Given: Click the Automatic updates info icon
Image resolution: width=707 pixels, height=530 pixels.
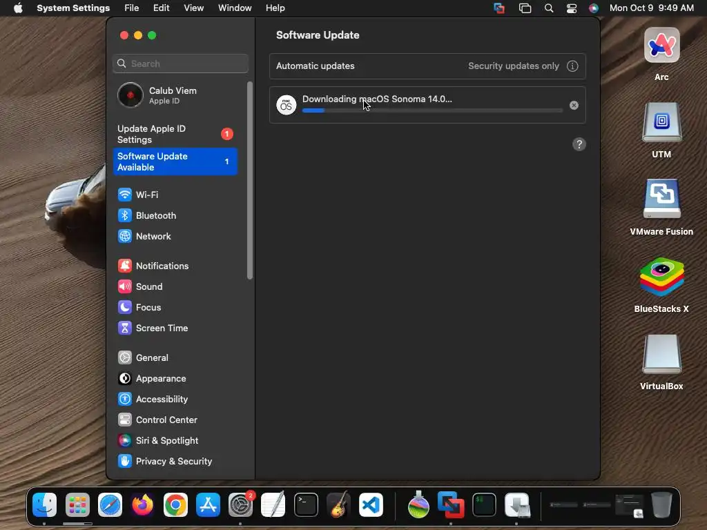Looking at the screenshot, I should click(572, 66).
